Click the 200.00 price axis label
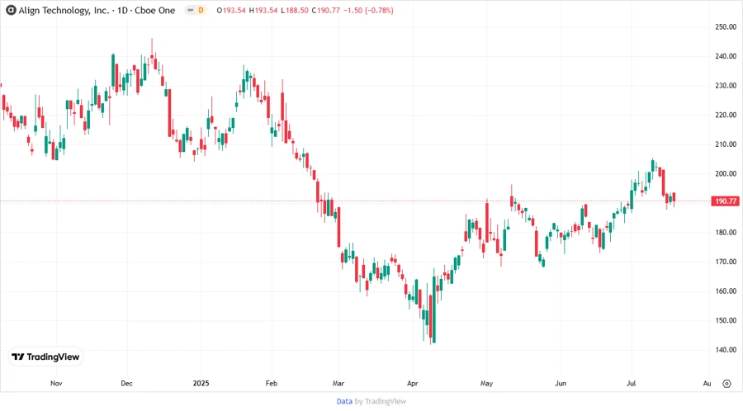Image resolution: width=743 pixels, height=411 pixels. pos(726,174)
